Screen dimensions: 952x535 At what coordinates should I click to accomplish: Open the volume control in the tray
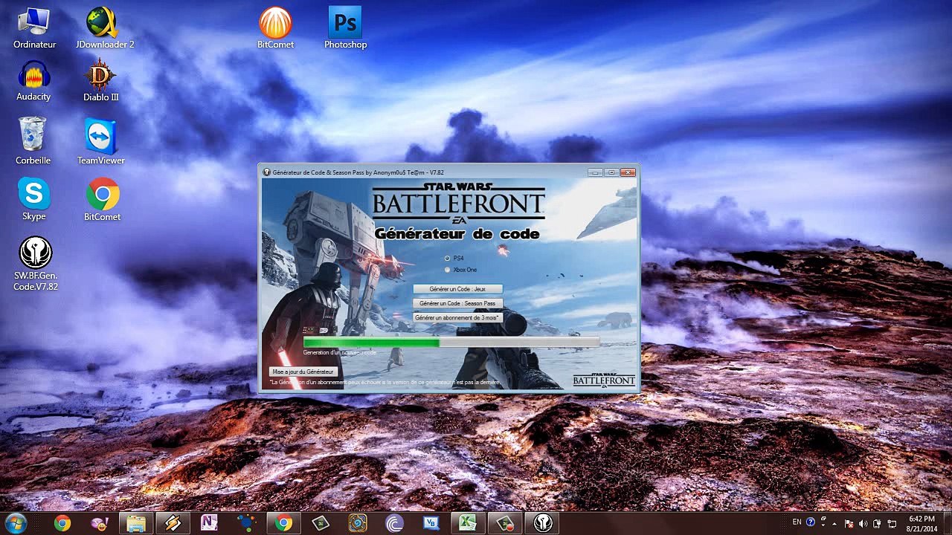tap(863, 523)
